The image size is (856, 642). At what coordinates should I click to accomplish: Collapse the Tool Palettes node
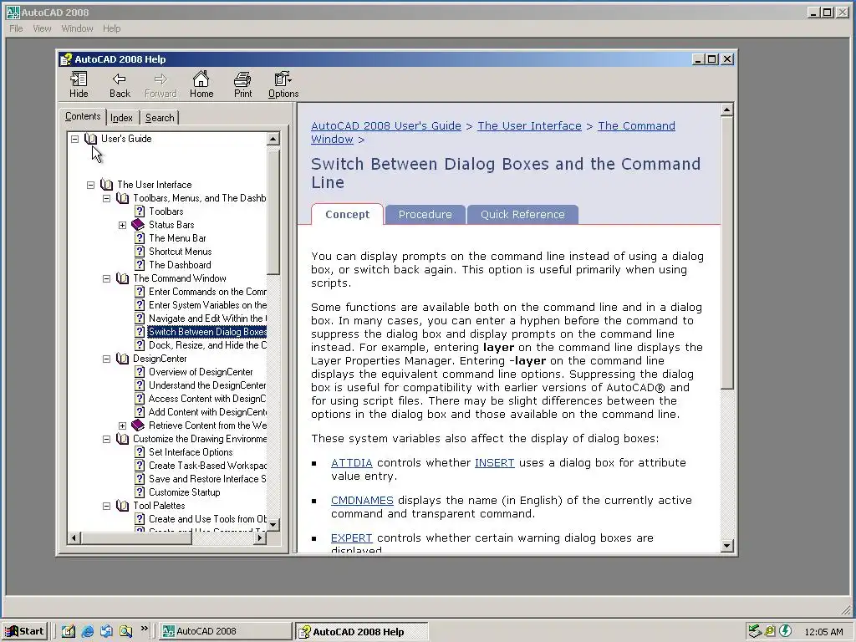click(x=106, y=506)
